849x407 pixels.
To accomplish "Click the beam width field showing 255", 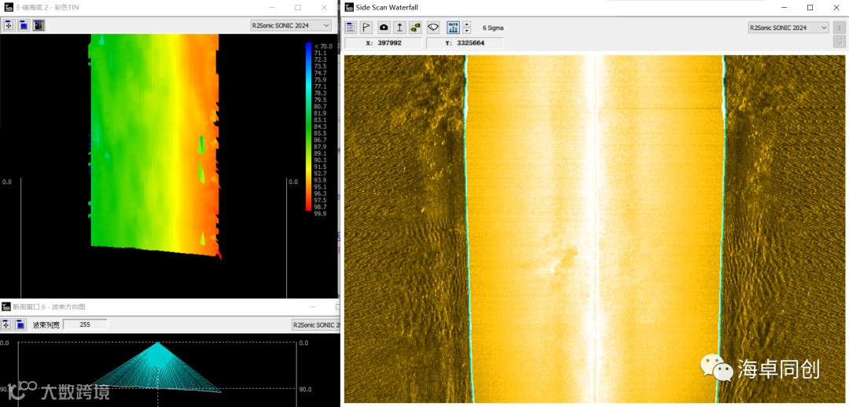I will 85,324.
